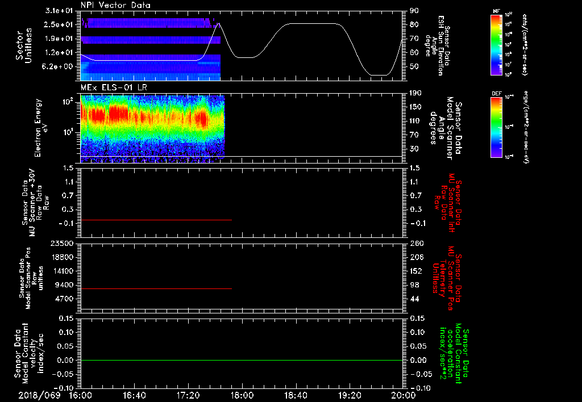Click the 190 scanner angle tick label
The width and height of the screenshot is (582, 402).
click(416, 93)
